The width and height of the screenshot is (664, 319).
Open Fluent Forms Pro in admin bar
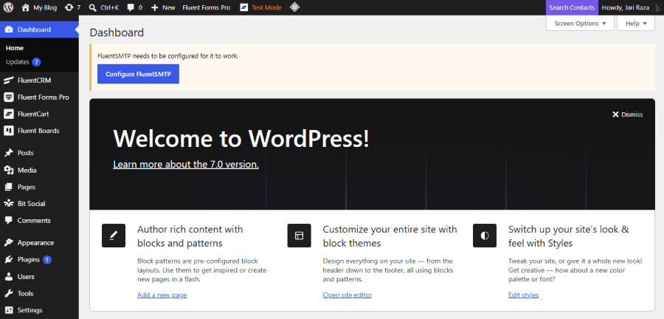tap(207, 7)
